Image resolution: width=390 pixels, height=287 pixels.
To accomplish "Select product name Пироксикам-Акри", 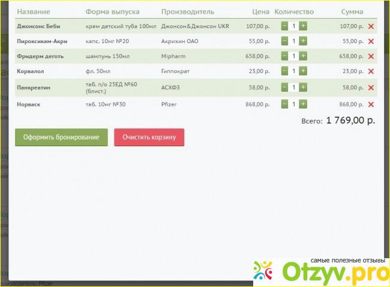I will 42,41.
